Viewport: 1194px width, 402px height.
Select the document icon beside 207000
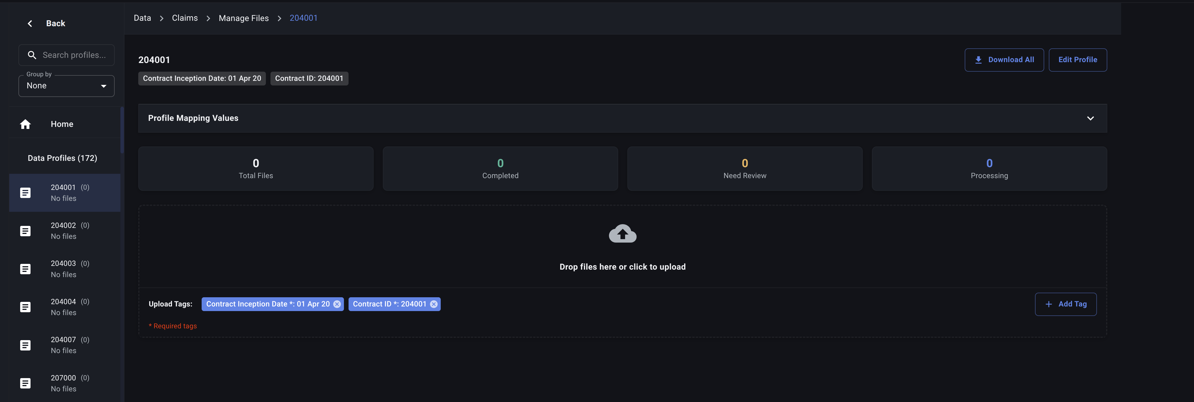tap(25, 383)
